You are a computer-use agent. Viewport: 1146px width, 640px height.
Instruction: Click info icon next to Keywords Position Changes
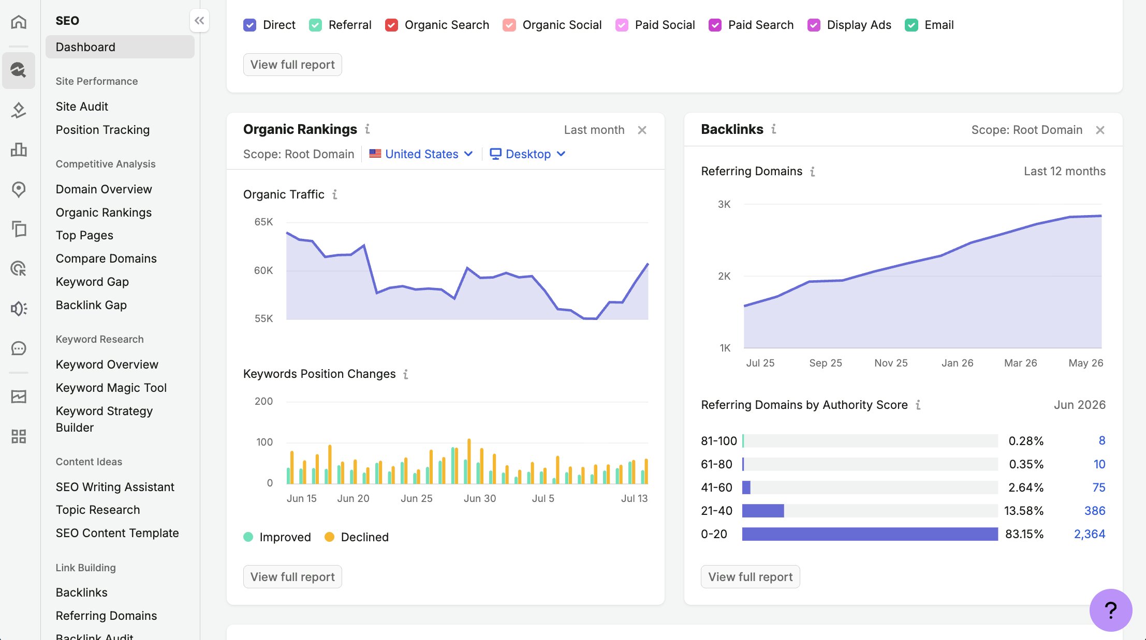(x=406, y=374)
